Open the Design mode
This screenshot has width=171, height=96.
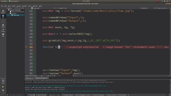click(3, 21)
